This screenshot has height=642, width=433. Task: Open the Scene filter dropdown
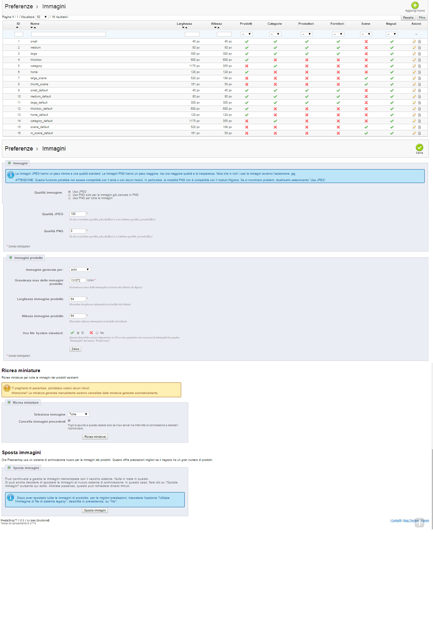point(366,34)
